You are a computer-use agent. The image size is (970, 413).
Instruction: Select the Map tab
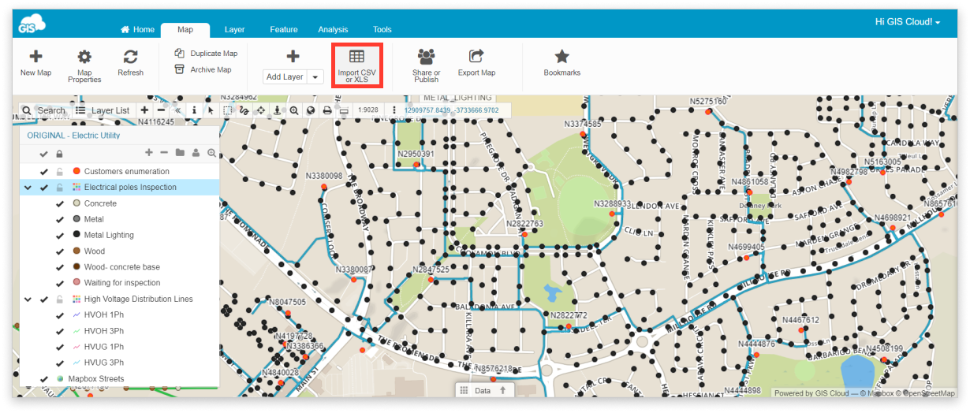[x=185, y=29]
